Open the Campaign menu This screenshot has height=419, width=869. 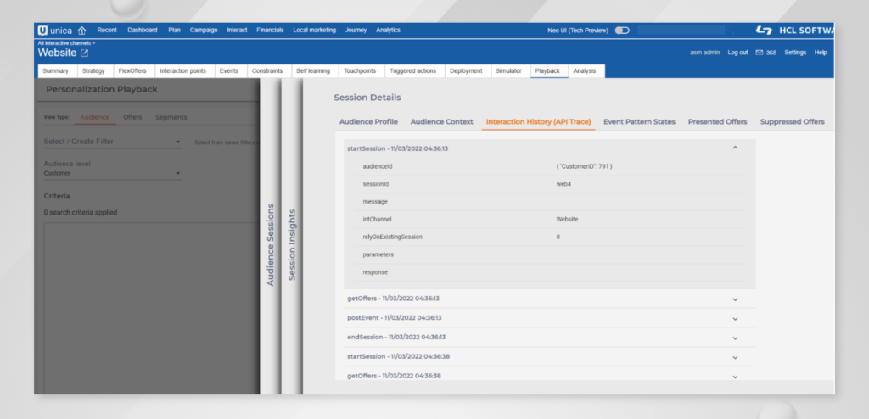204,31
